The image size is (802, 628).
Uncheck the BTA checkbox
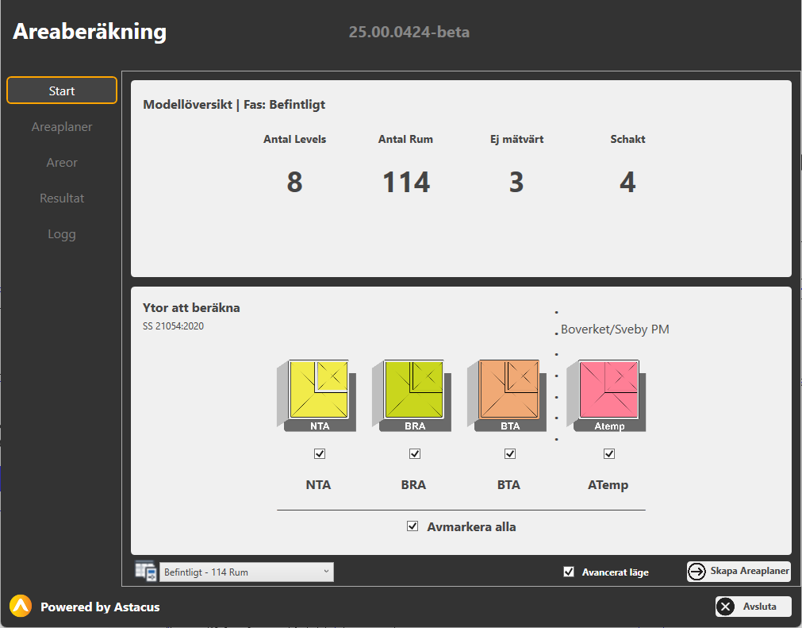click(510, 453)
